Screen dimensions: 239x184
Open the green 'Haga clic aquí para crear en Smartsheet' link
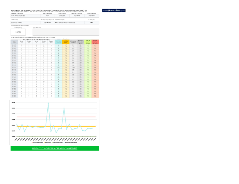55,148
